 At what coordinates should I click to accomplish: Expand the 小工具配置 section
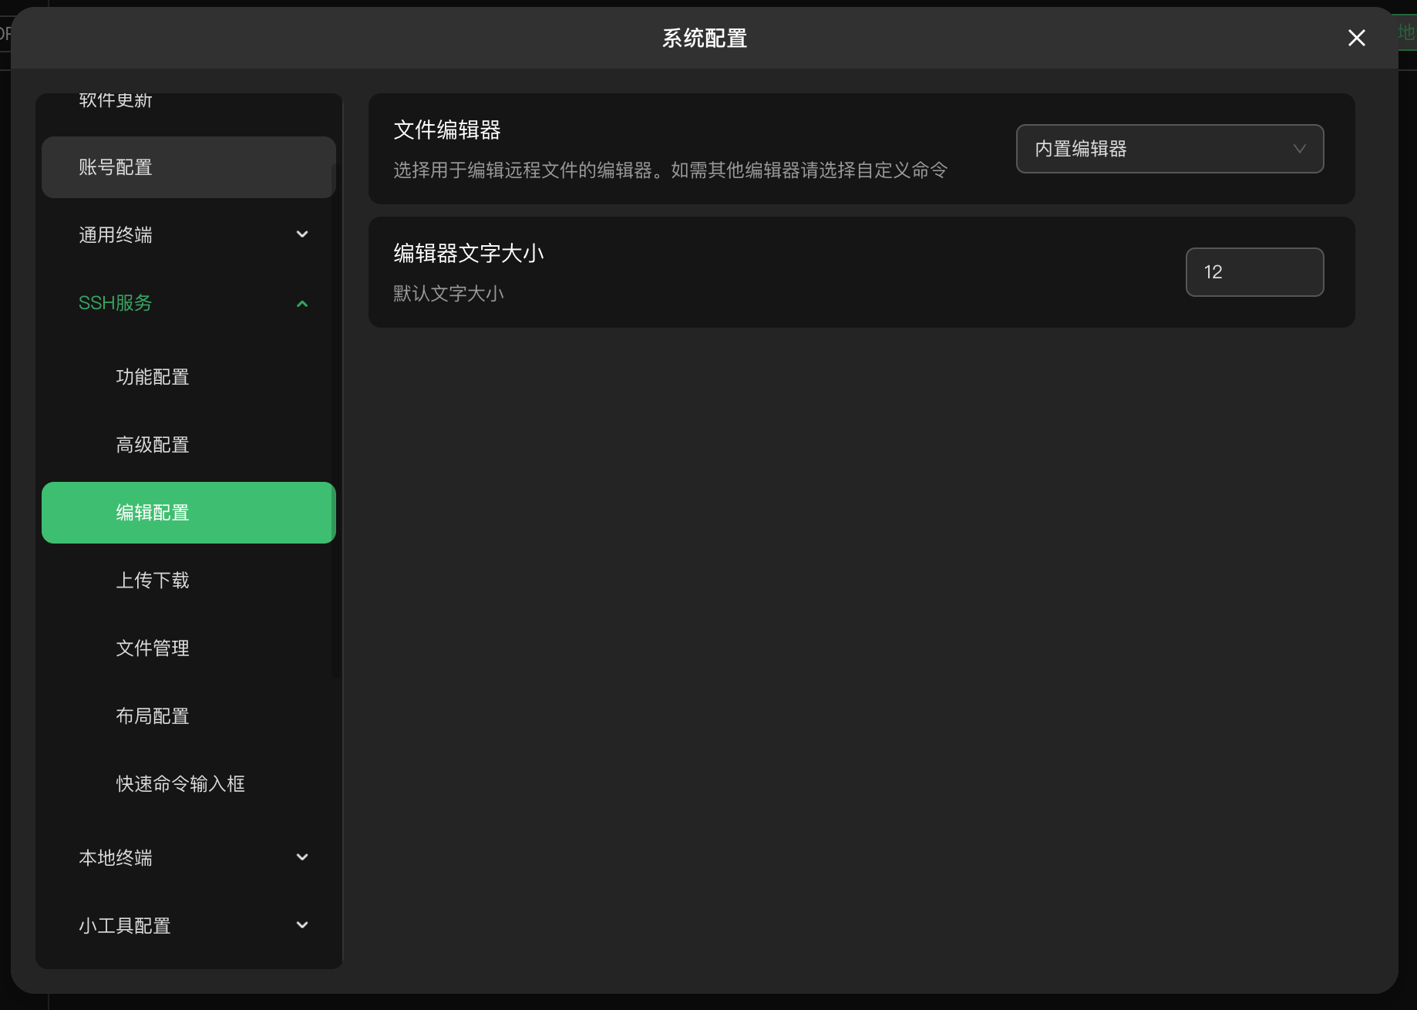coord(189,925)
